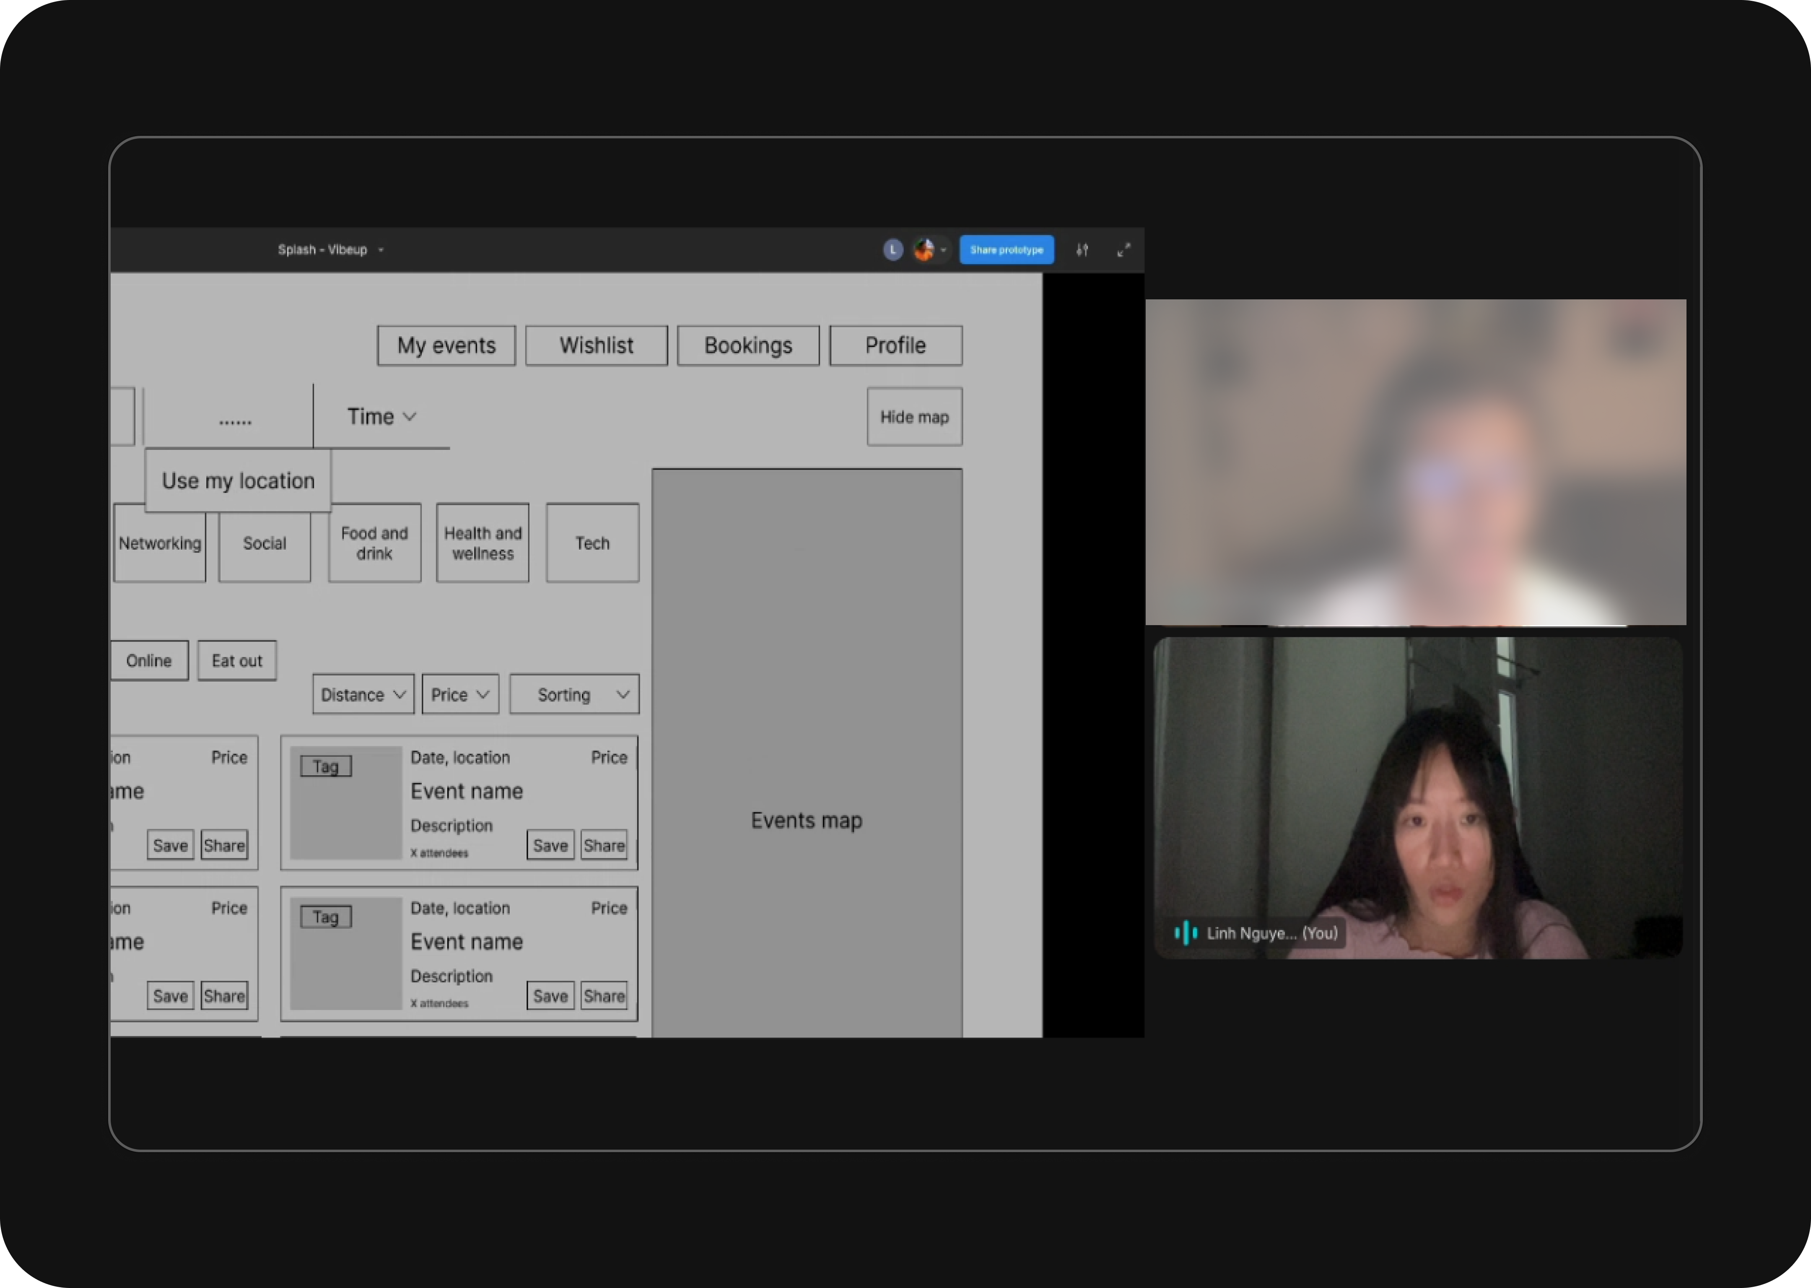This screenshot has height=1288, width=1811.
Task: Click the Events map area
Action: [807, 753]
